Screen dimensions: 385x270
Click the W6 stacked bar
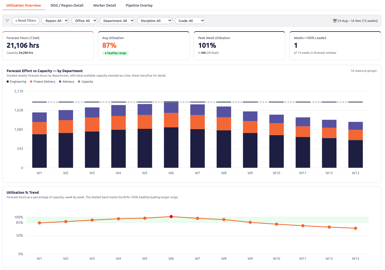click(x=171, y=135)
